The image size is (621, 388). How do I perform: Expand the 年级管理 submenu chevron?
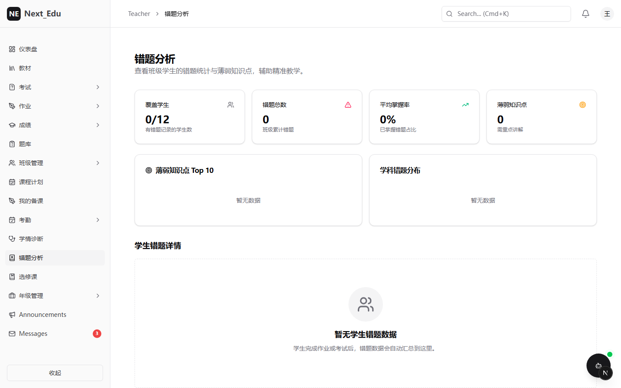tap(98, 296)
